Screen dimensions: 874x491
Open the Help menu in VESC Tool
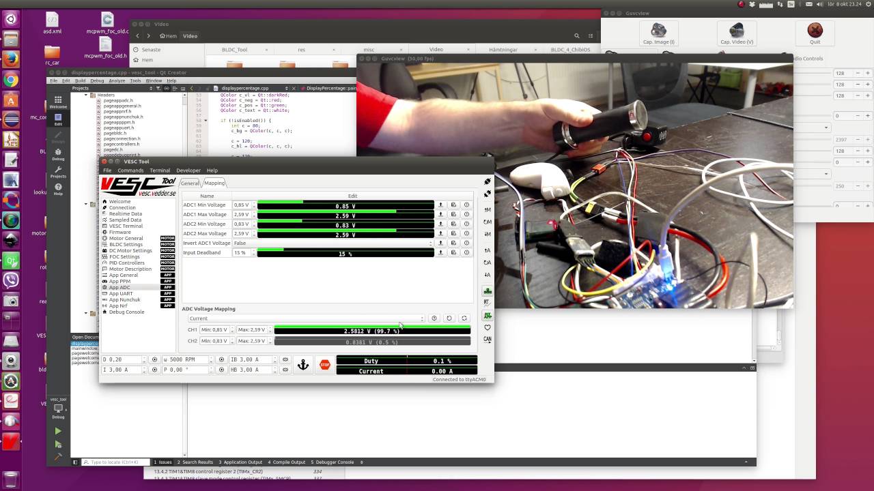(212, 170)
